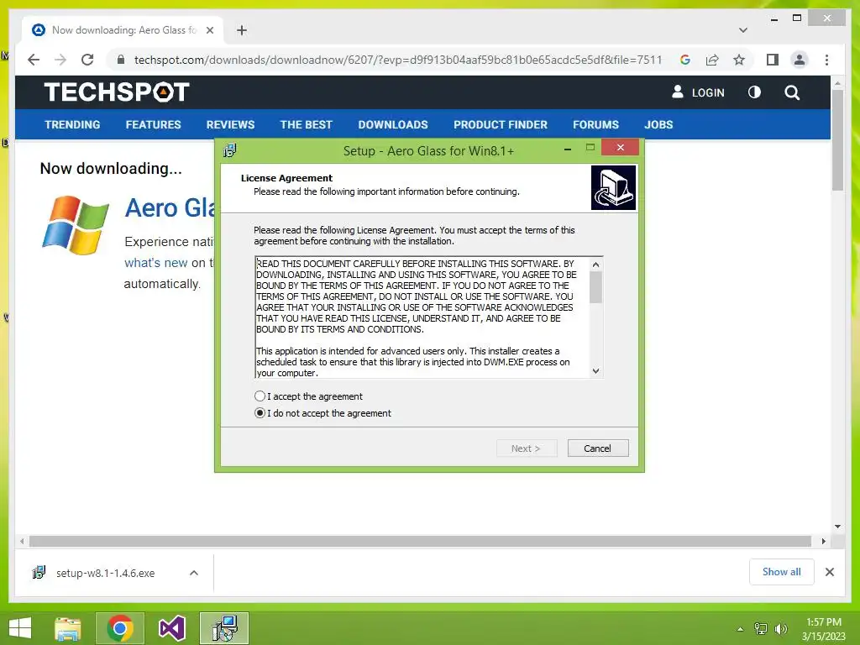Image resolution: width=860 pixels, height=645 pixels.
Task: Click the network tray icon
Action: pos(761,629)
